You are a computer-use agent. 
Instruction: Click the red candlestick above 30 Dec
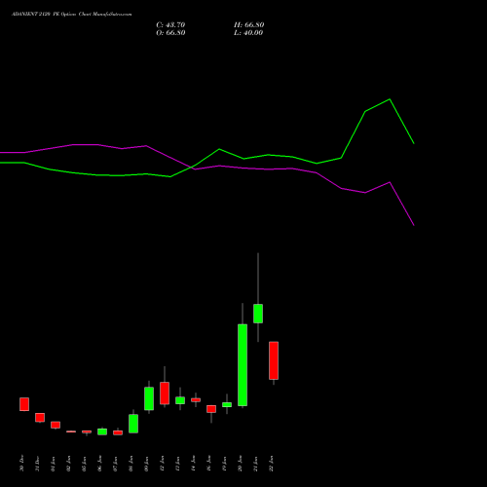click(x=24, y=404)
